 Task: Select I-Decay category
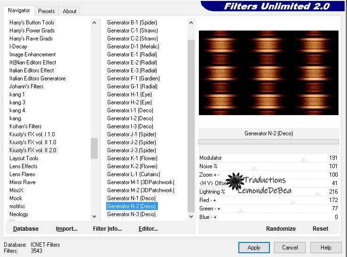(x=18, y=47)
